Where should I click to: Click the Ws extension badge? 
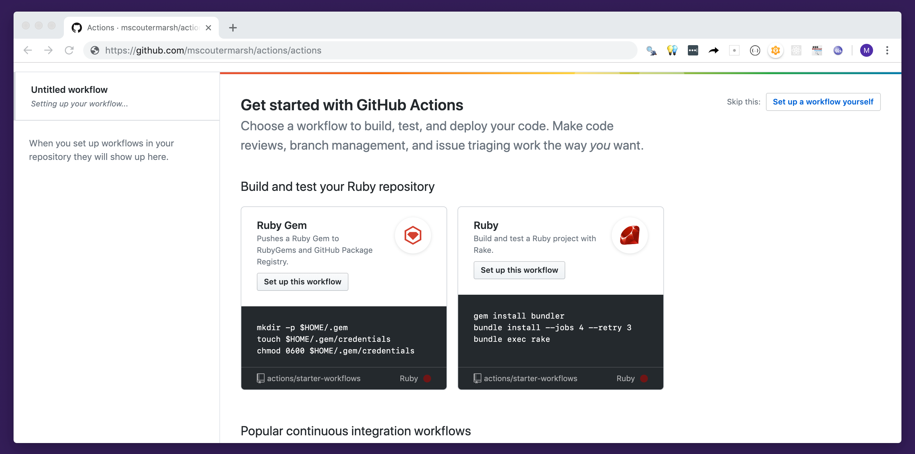(838, 50)
